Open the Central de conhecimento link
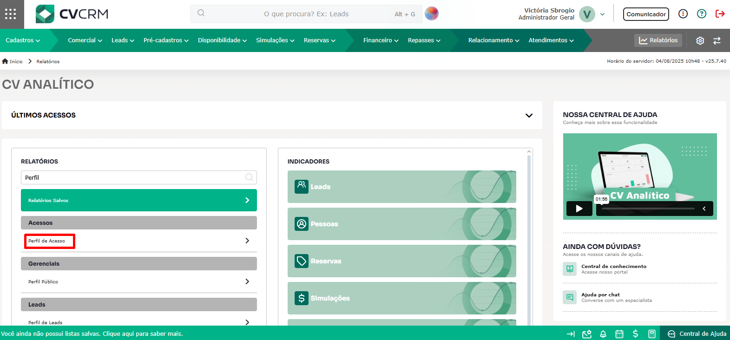 coord(614,266)
